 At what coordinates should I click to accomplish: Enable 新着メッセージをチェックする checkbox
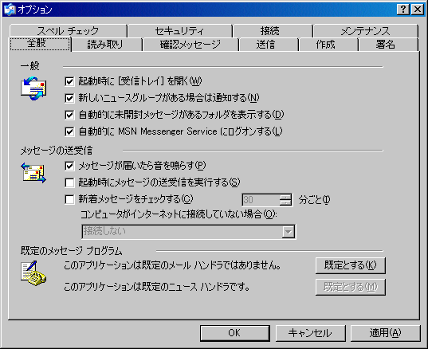[x=69, y=199]
